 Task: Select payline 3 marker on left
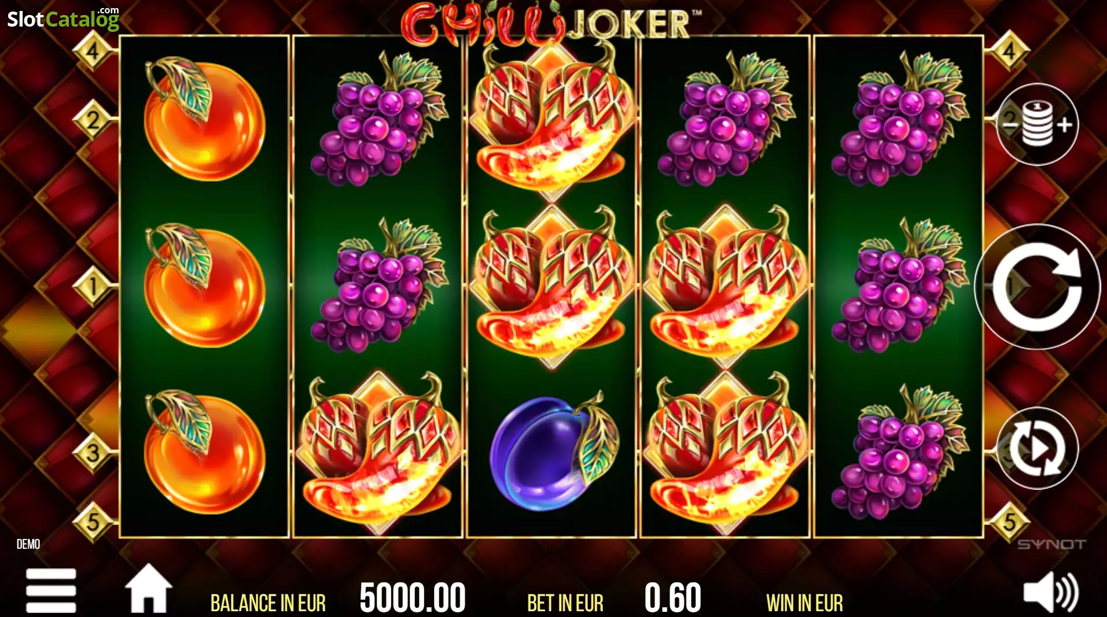coord(93,453)
